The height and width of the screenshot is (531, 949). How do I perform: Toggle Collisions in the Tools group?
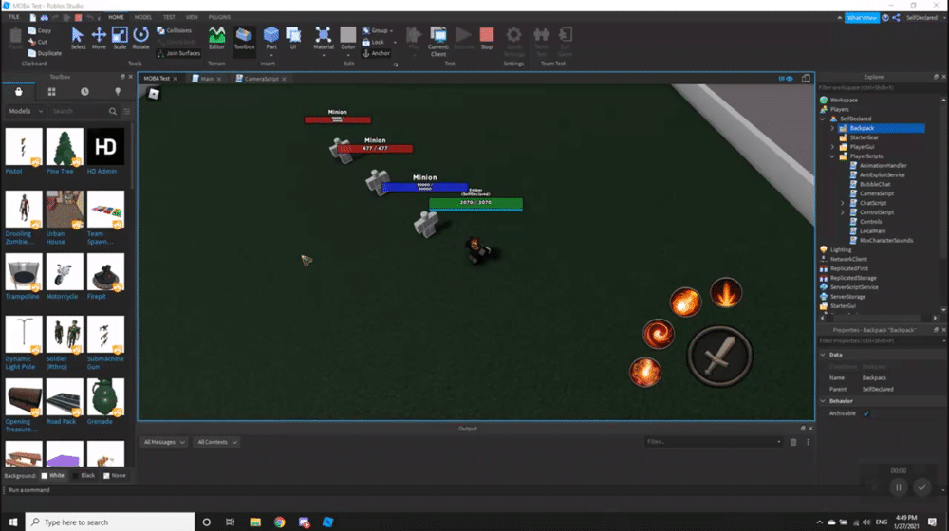pos(175,30)
